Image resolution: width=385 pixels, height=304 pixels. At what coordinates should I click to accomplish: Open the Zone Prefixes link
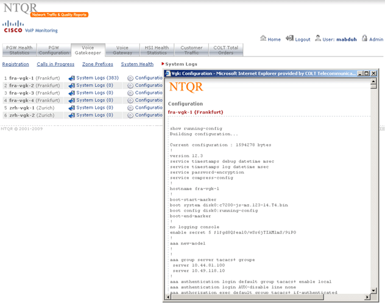(97, 64)
